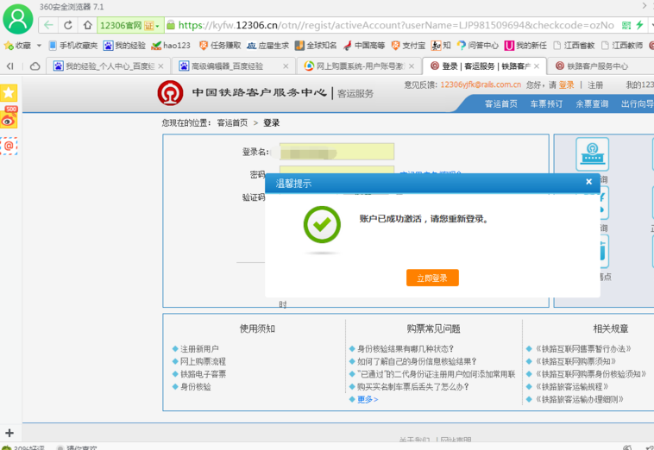Open 江西省教 bookmark
This screenshot has width=654, height=450.
tap(574, 46)
